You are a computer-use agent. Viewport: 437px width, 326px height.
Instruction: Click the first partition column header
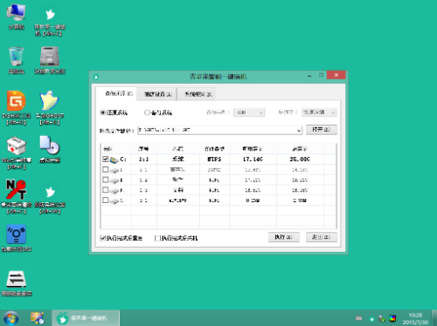click(x=116, y=149)
